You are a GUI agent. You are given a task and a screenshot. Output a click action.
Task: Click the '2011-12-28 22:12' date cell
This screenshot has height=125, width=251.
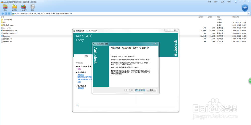click(x=239, y=25)
